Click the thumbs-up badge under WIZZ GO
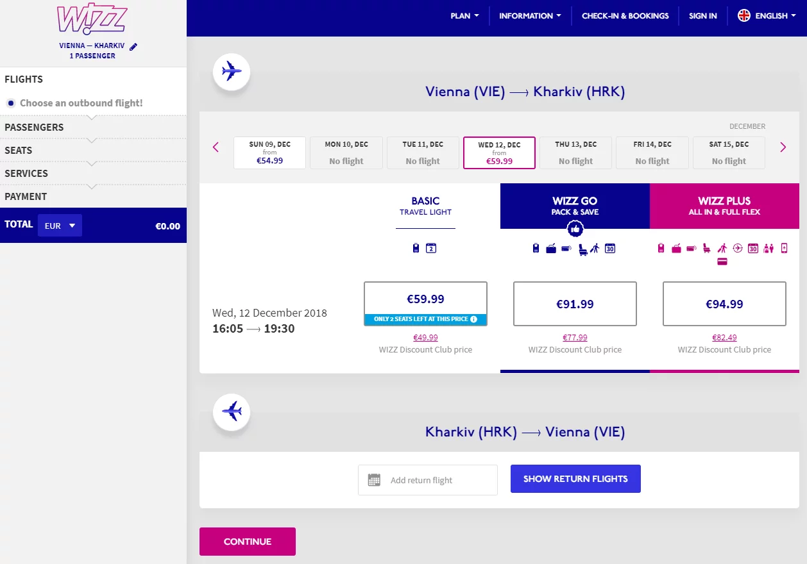Image resolution: width=807 pixels, height=564 pixels. pos(575,229)
